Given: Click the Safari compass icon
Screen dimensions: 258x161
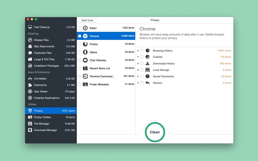Looking at the screenshot, I should tap(85, 28).
